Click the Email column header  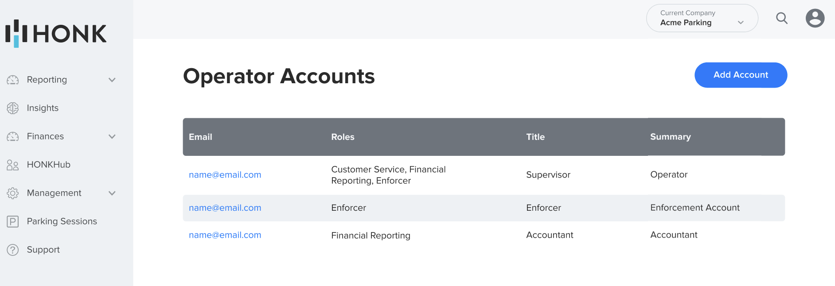coord(200,137)
